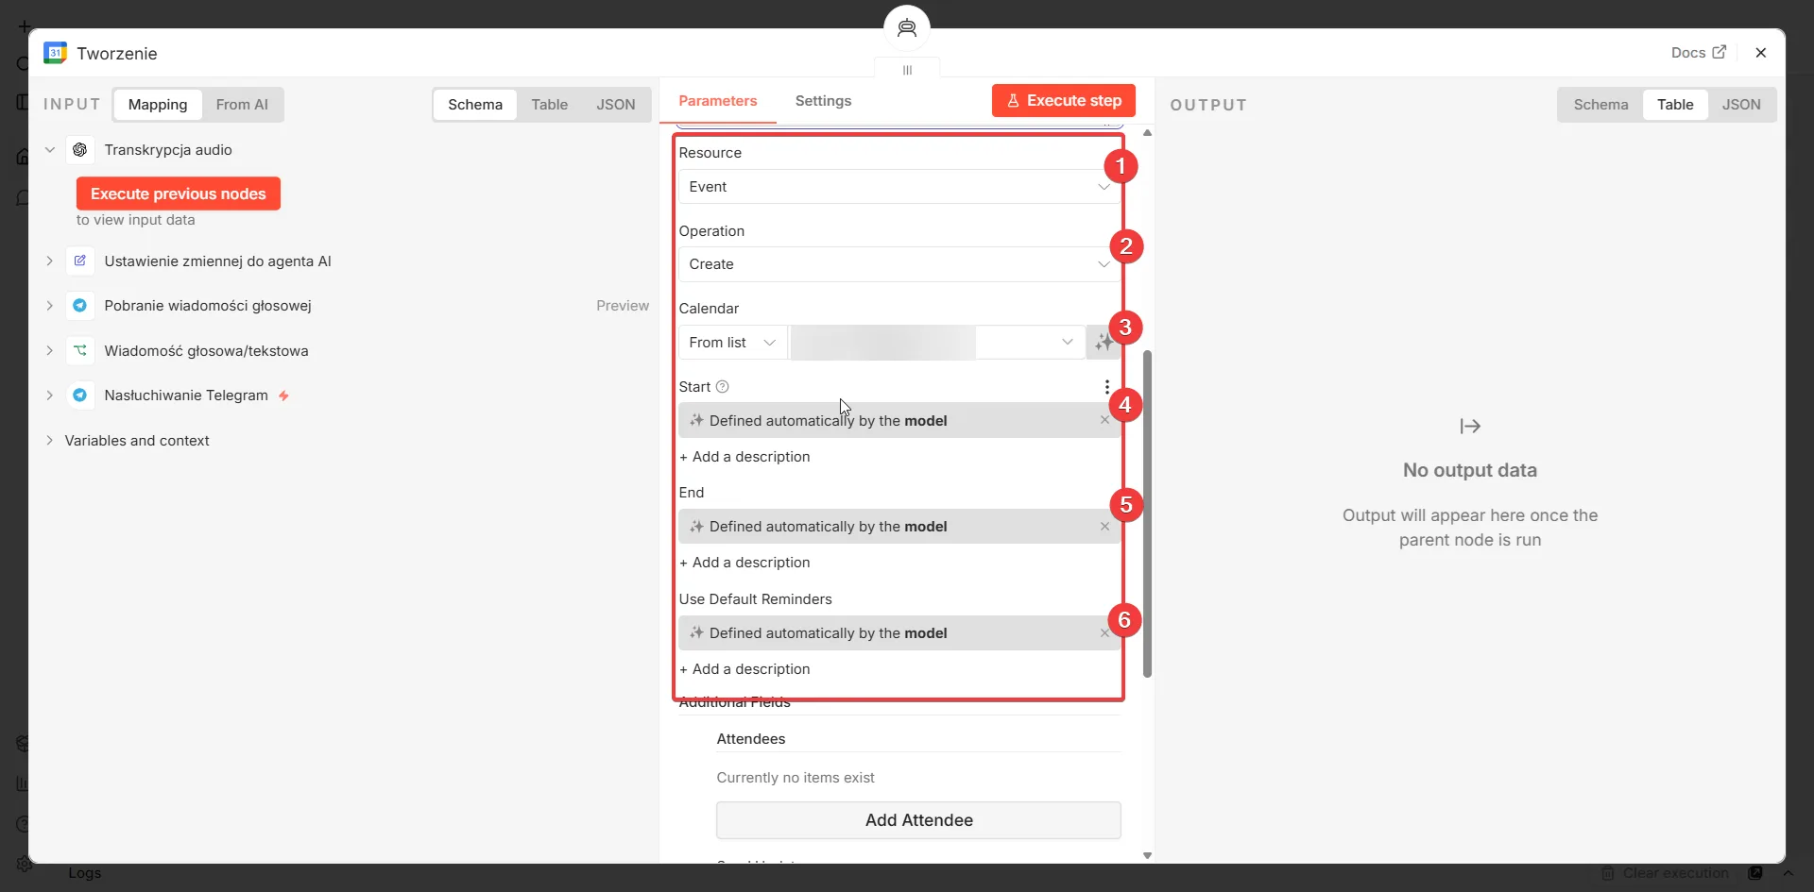Show output as JSON

tap(1741, 105)
